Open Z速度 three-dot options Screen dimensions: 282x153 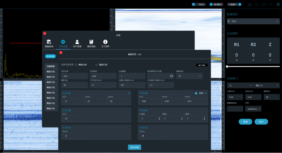click(204, 118)
